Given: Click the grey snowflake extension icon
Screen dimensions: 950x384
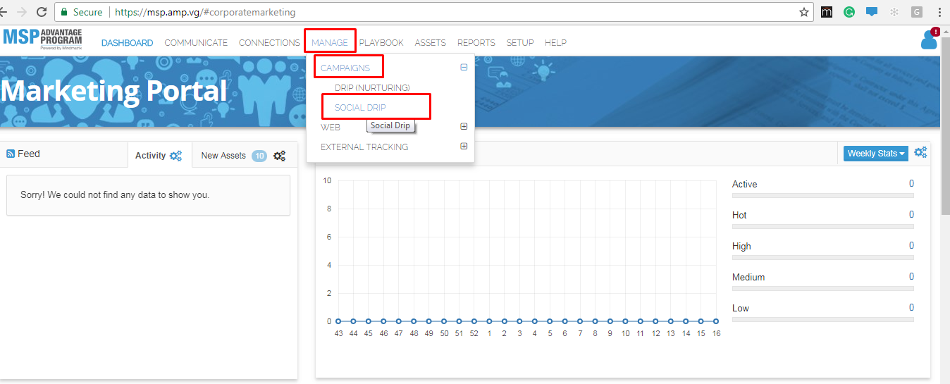Looking at the screenshot, I should coord(894,12).
